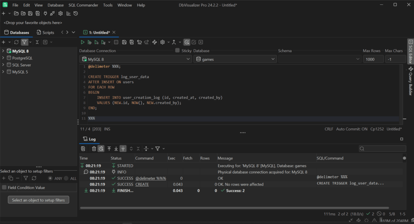Open the SQL Commander menu
The height and width of the screenshot is (224, 414).
click(83, 5)
